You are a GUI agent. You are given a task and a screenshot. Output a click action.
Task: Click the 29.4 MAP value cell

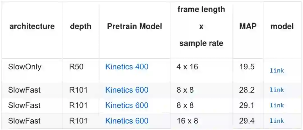[x=247, y=121]
